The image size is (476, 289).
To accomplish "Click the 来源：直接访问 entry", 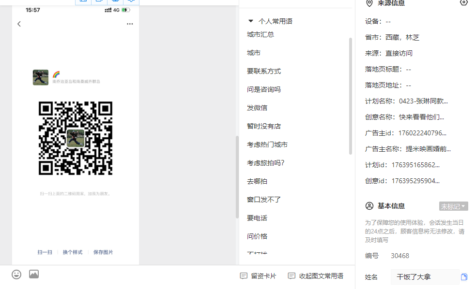I will [389, 53].
